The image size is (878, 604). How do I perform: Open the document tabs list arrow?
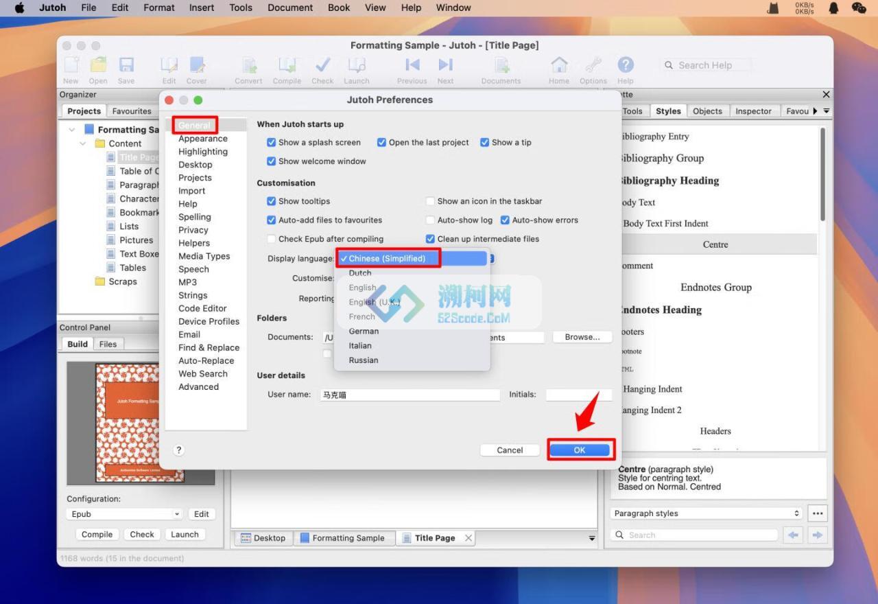tap(592, 539)
